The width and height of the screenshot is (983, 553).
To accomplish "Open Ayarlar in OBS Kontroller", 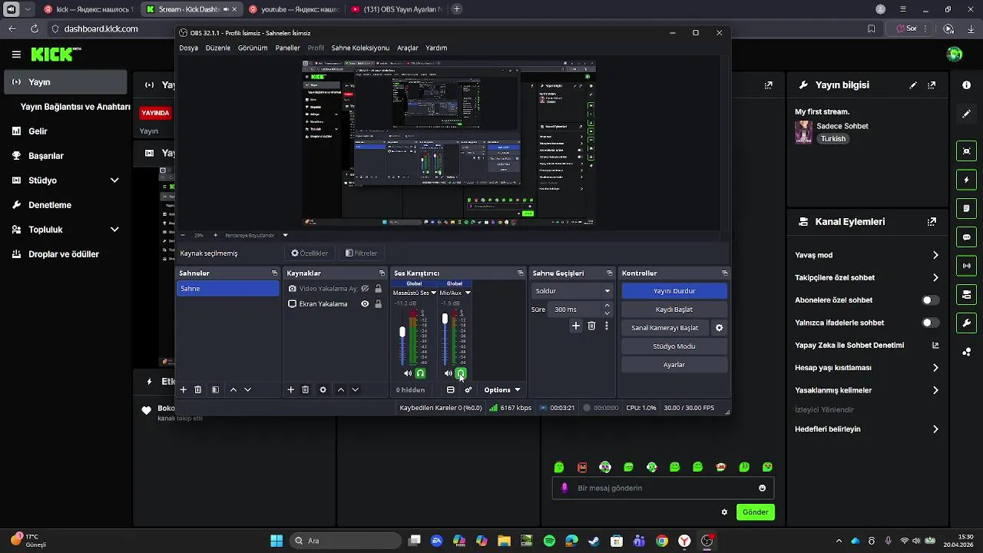I will (674, 365).
